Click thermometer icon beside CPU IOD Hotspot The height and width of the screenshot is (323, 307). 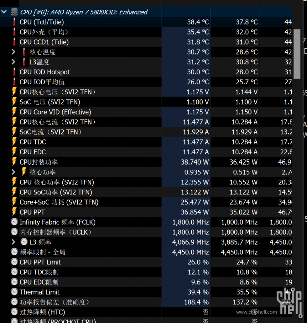14,72
